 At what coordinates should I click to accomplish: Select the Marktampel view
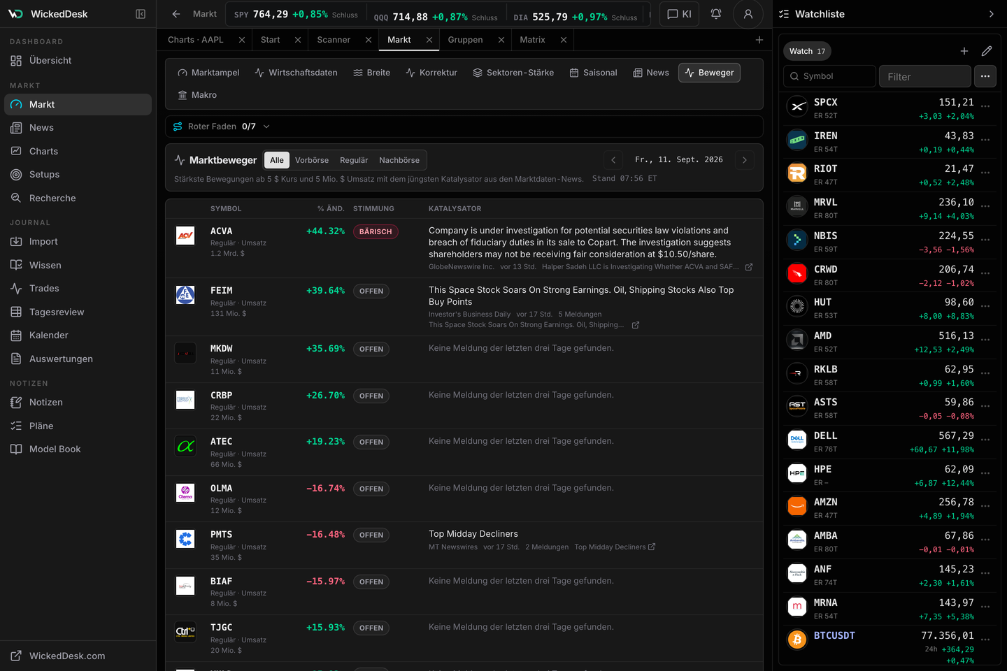tap(208, 73)
